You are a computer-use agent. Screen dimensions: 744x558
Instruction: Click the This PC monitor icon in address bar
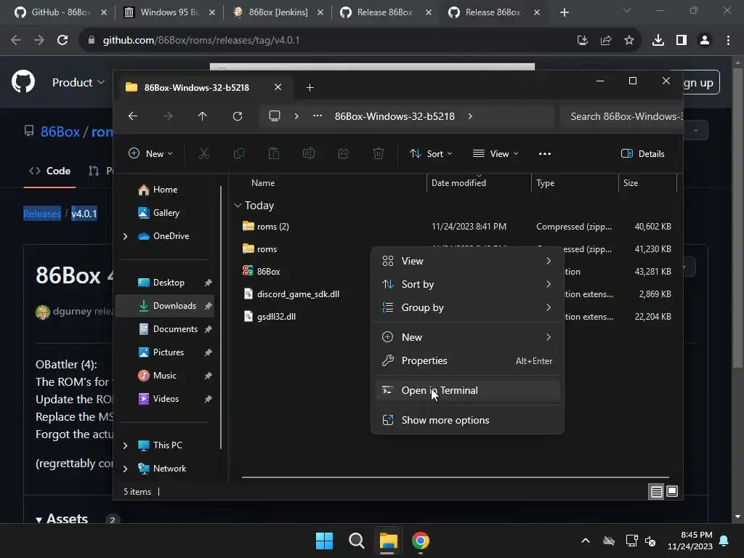[274, 116]
